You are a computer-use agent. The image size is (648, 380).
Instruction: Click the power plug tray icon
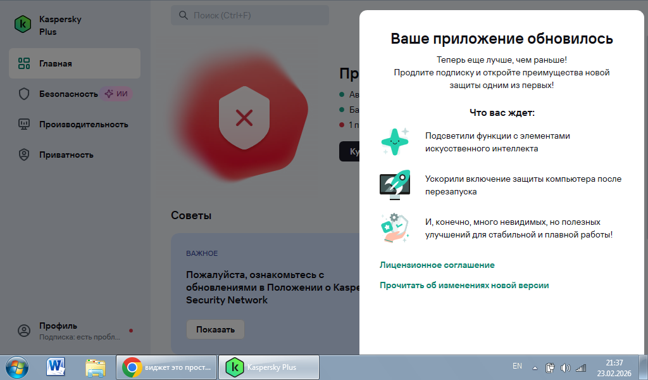tap(550, 367)
